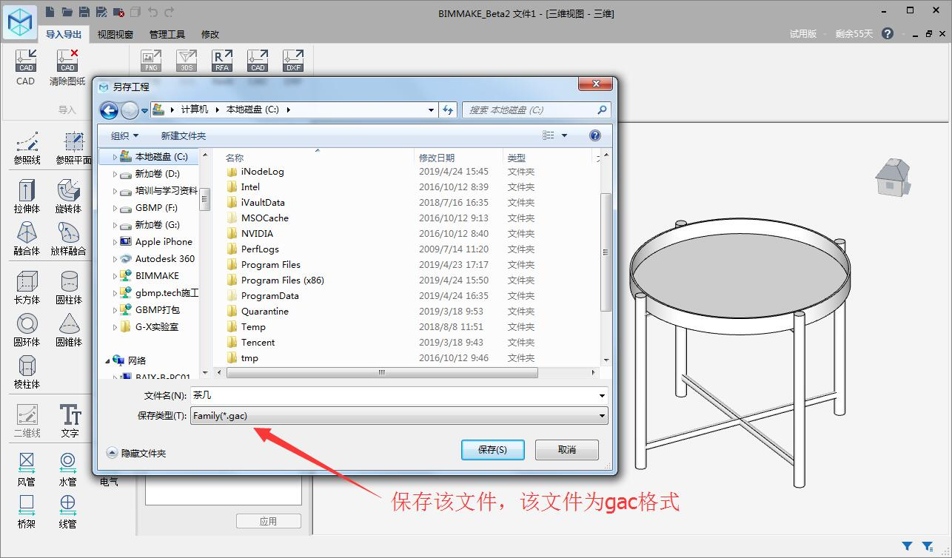952x558 pixels.
Task: Expand the 新加卷 (D:) tree node
Action: pyautogui.click(x=115, y=174)
